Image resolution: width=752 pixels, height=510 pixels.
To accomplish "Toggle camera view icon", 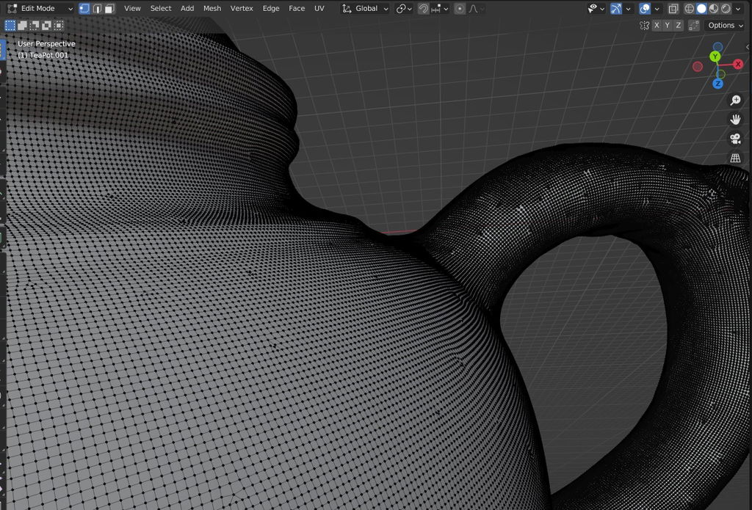I will click(735, 139).
